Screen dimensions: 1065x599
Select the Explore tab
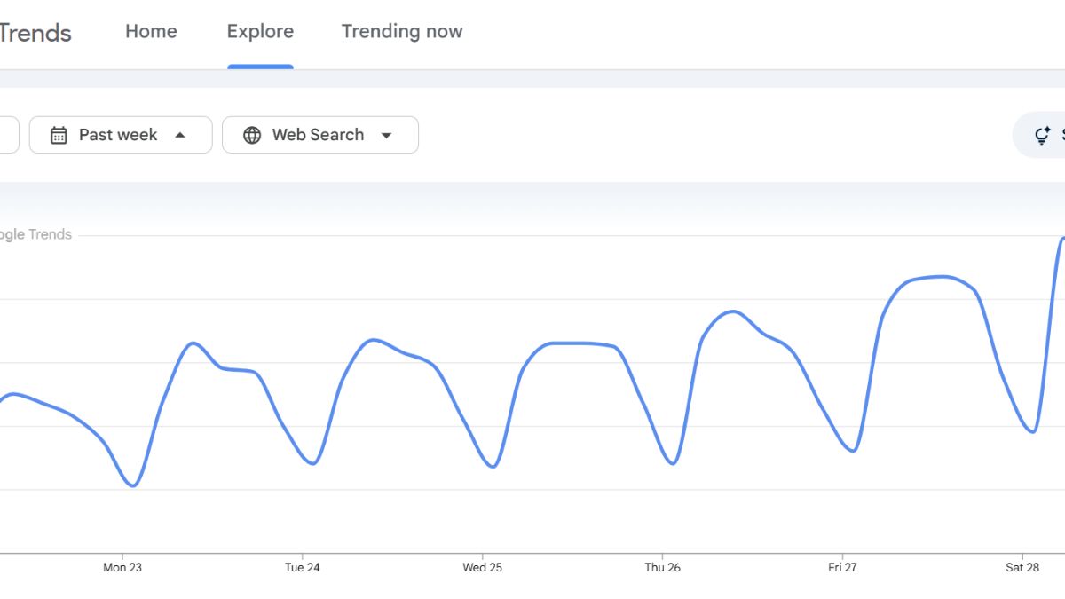coord(260,32)
